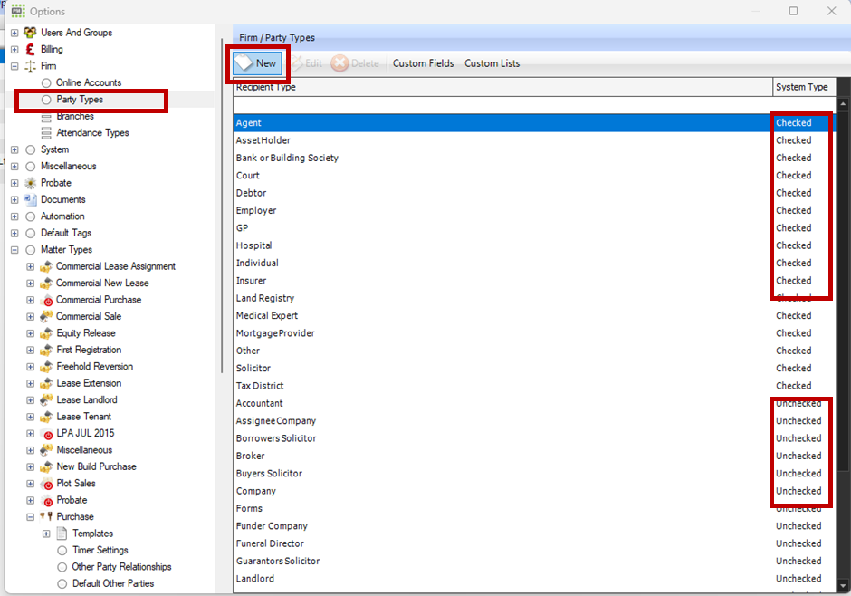Select the Online Accounts radio item
Image resolution: width=851 pixels, height=596 pixels.
tap(46, 82)
